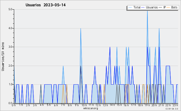Click the 'Total' legend label
This screenshot has height=111, width=181.
137,7
